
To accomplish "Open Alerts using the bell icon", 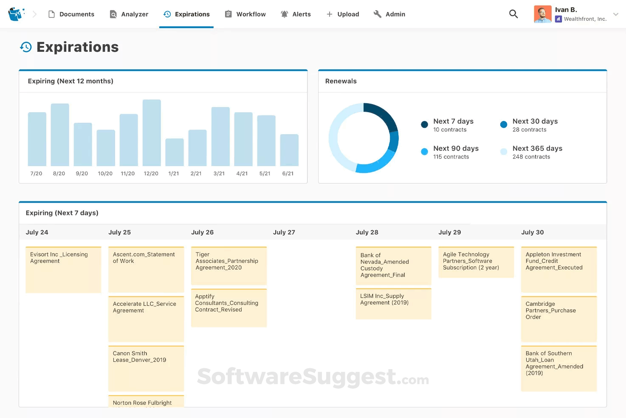I will tap(284, 14).
